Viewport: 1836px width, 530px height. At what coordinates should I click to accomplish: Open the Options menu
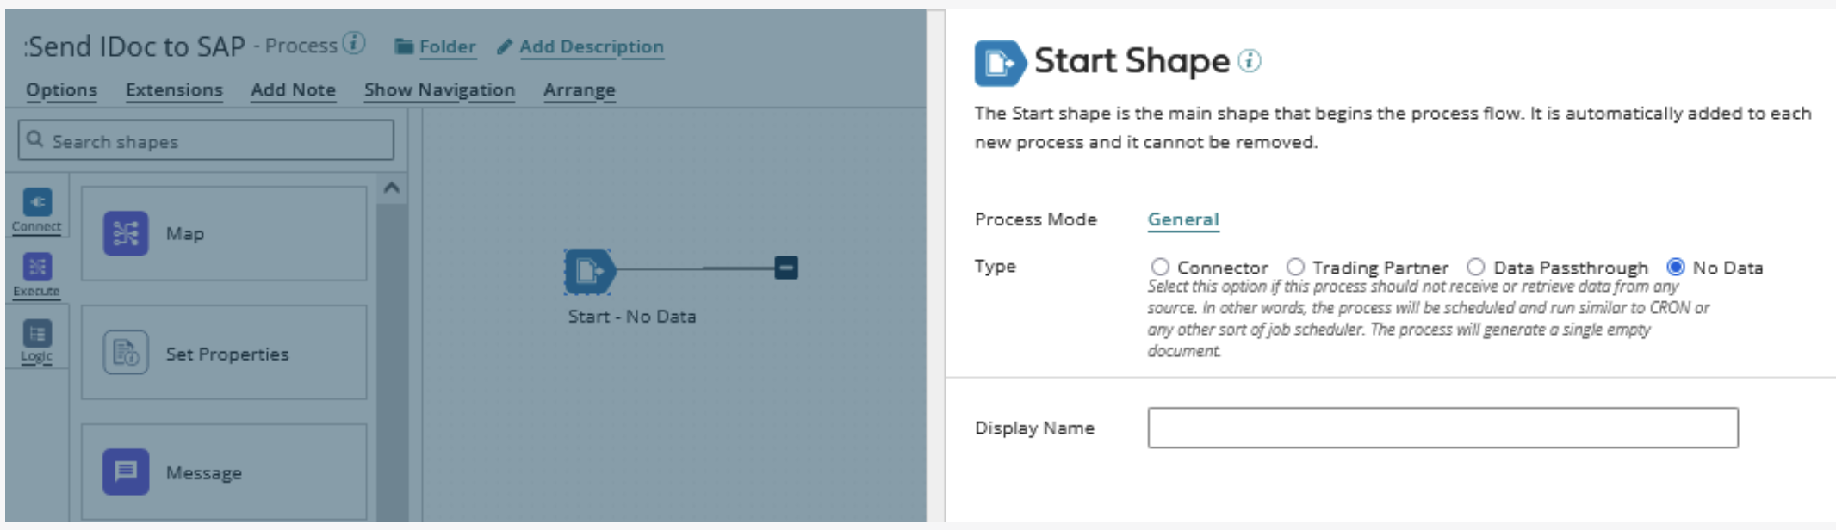click(61, 89)
